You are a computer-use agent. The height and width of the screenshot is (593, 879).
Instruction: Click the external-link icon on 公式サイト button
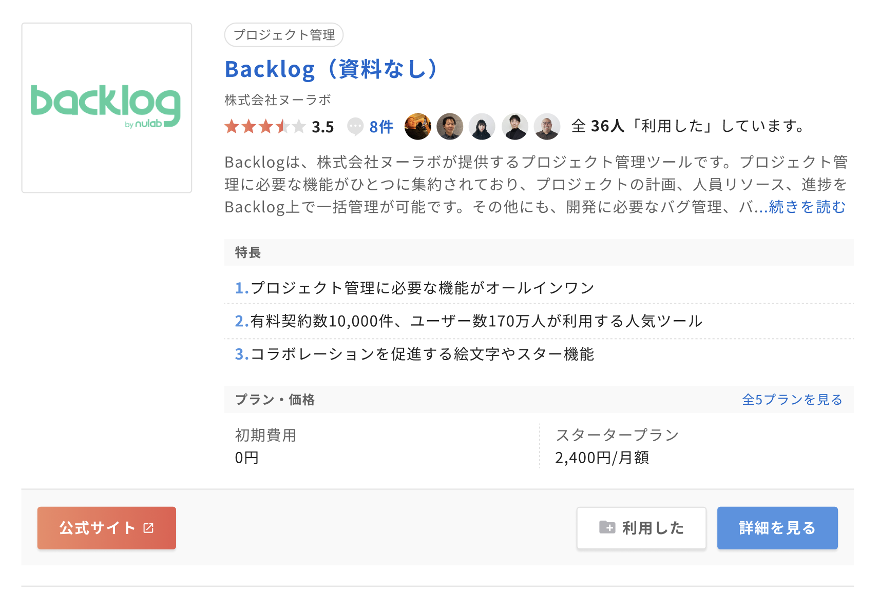point(148,527)
